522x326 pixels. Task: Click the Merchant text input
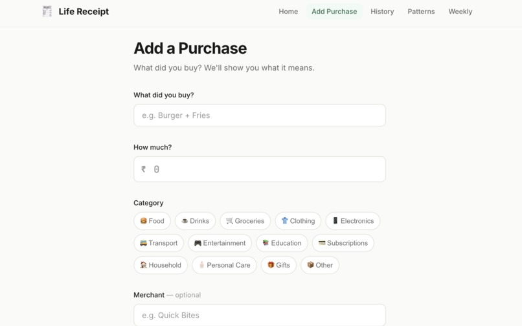[x=260, y=315]
